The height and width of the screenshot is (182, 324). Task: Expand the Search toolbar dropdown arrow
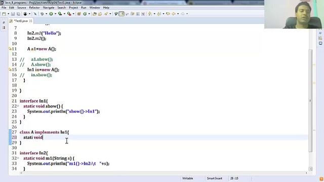point(110,14)
